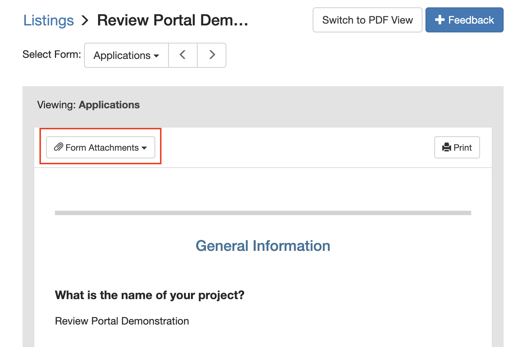Open the Form Attachments dropdown
Screen dimensions: 511x347
pyautogui.click(x=100, y=147)
